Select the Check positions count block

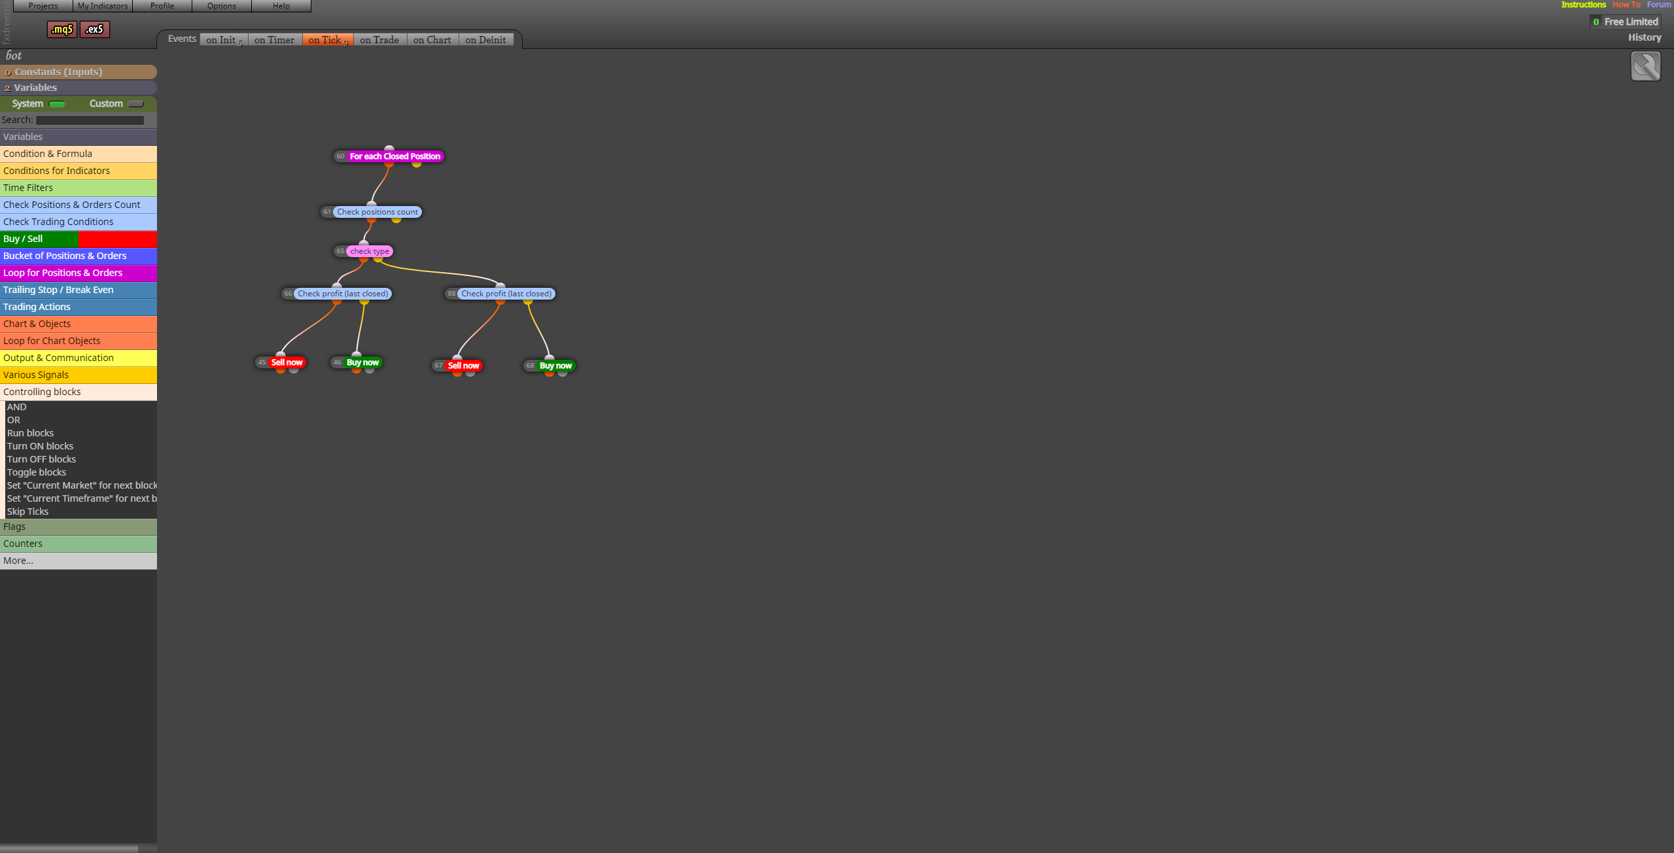coord(377,212)
